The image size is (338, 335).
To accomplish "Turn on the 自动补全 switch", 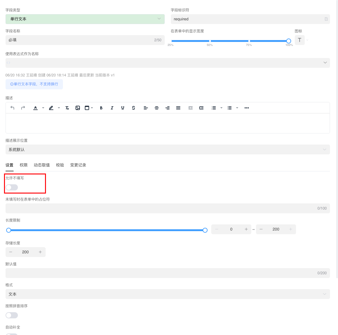I will (12, 334).
